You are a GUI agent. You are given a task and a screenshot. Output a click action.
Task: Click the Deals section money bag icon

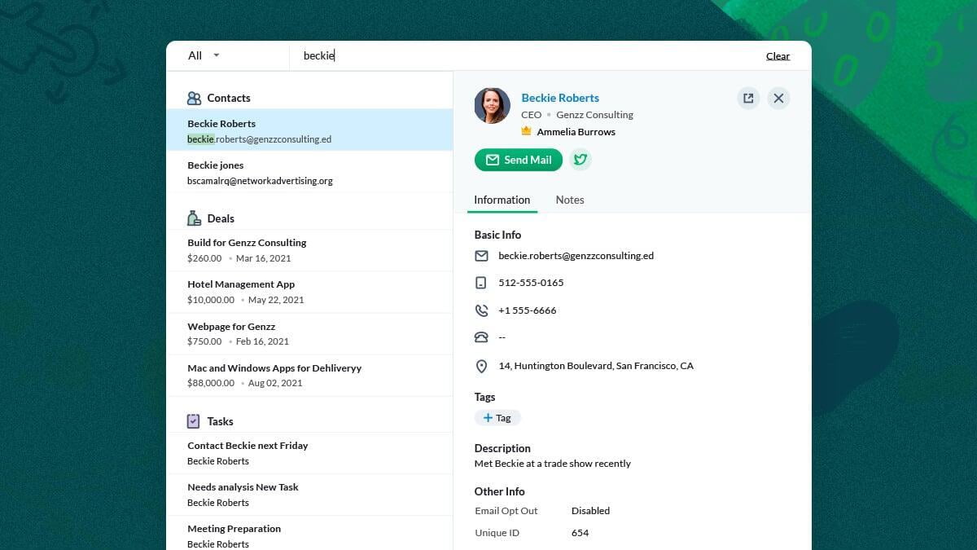click(194, 218)
